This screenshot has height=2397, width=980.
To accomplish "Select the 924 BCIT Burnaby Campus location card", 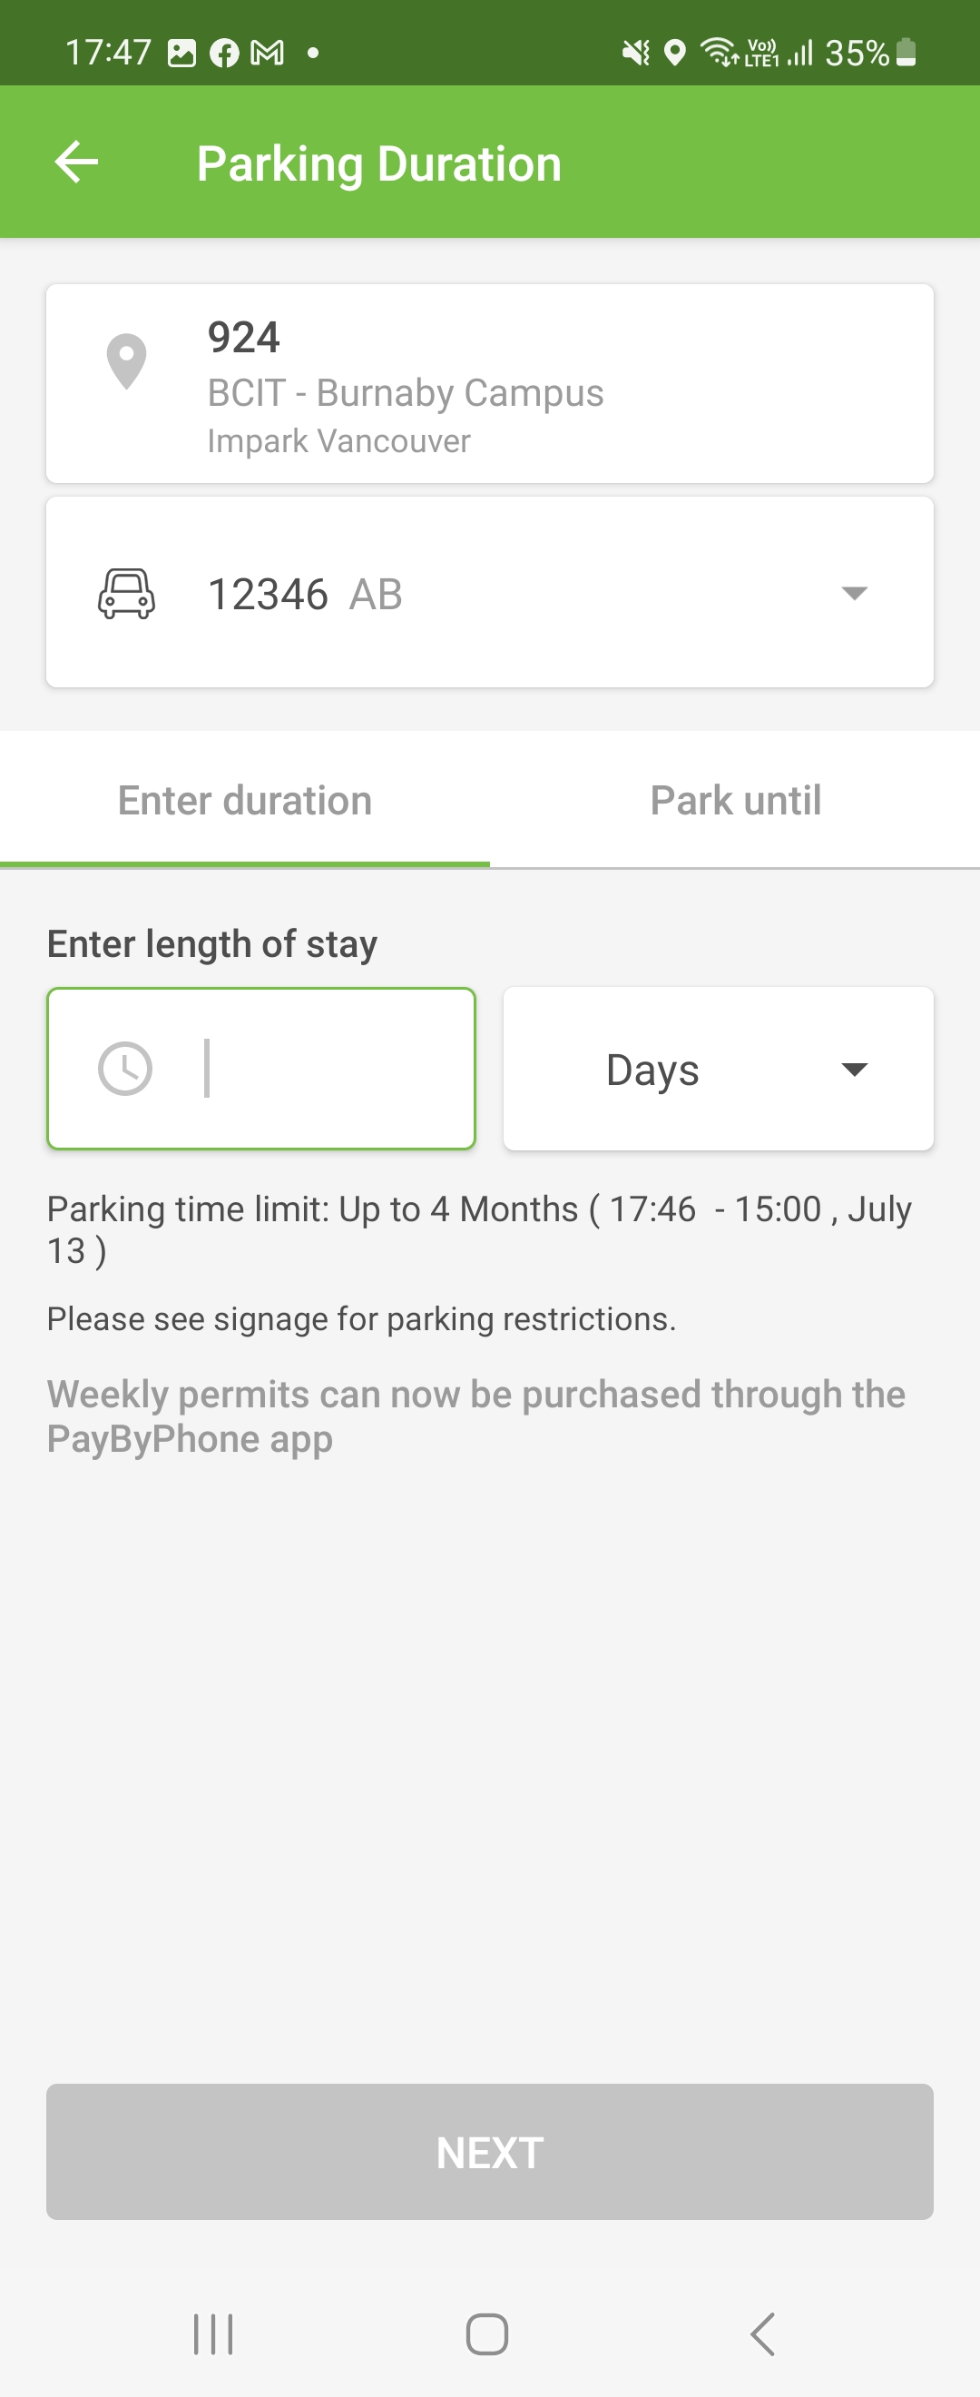I will coord(490,383).
